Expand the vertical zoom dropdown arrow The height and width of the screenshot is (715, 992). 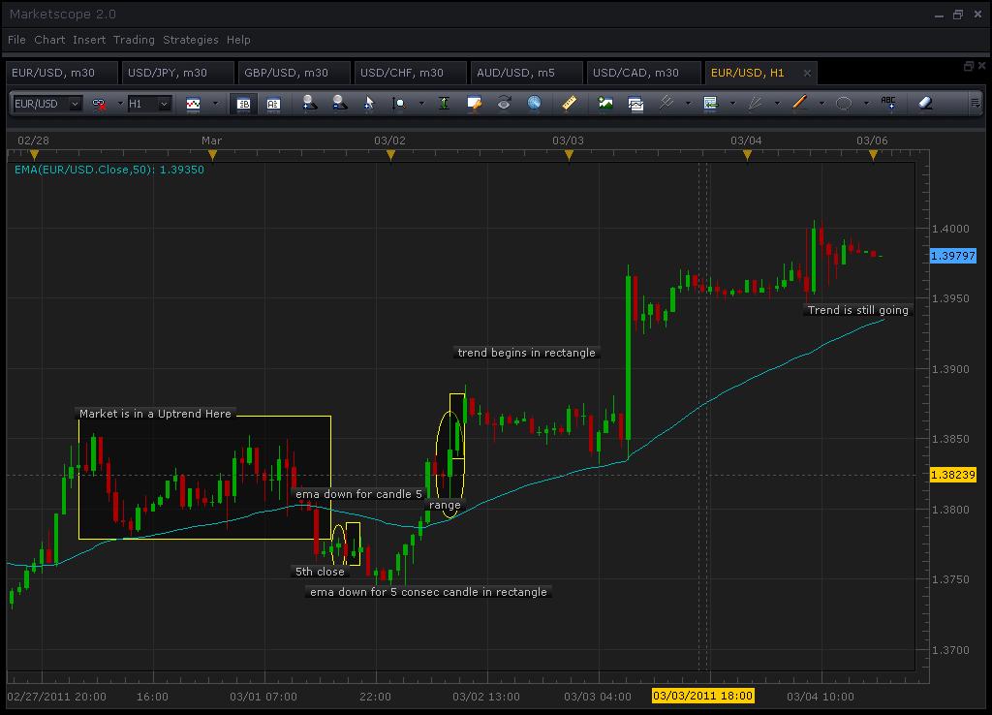click(x=421, y=104)
